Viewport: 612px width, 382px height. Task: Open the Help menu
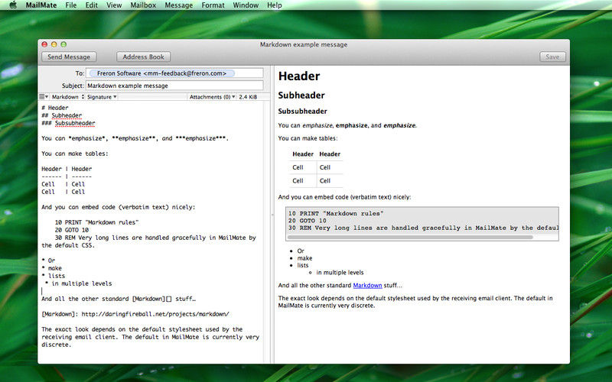pos(275,5)
